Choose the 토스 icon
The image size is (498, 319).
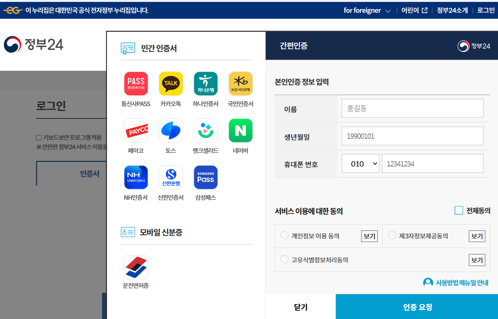click(171, 130)
